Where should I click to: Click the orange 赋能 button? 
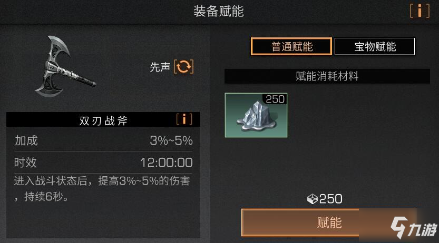click(329, 222)
